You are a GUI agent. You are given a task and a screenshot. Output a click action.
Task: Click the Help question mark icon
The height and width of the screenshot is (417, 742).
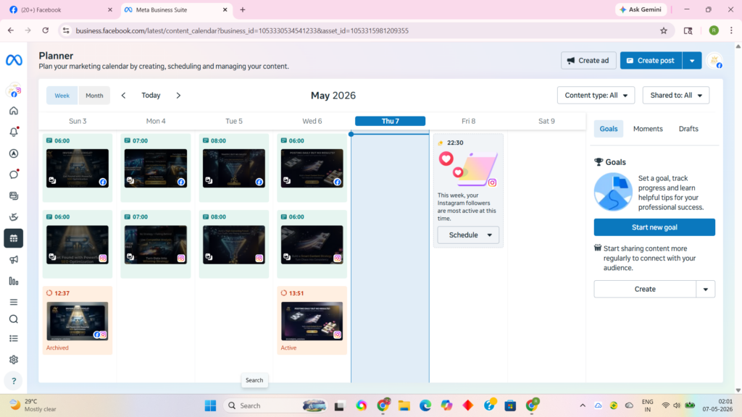[14, 381]
